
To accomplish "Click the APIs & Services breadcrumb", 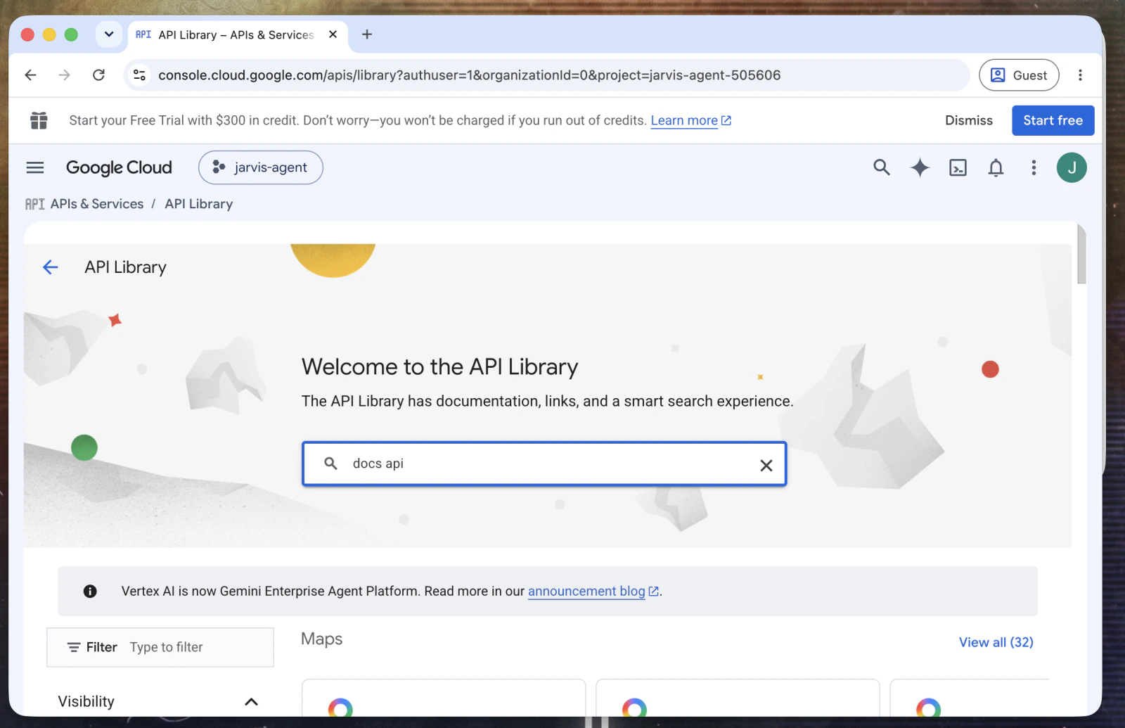I will click(97, 204).
